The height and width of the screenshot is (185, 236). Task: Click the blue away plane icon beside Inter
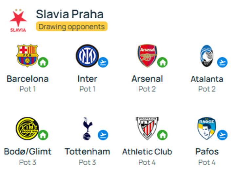coord(103,62)
